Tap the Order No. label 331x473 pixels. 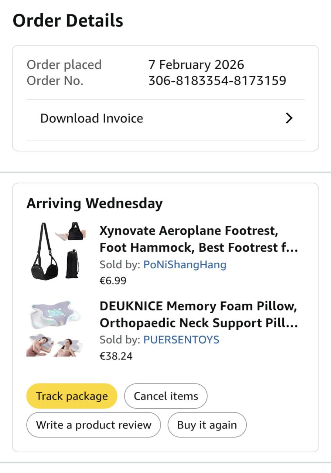(x=55, y=81)
